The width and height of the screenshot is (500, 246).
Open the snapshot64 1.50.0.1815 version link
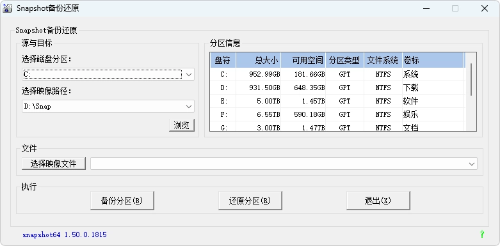coord(65,235)
